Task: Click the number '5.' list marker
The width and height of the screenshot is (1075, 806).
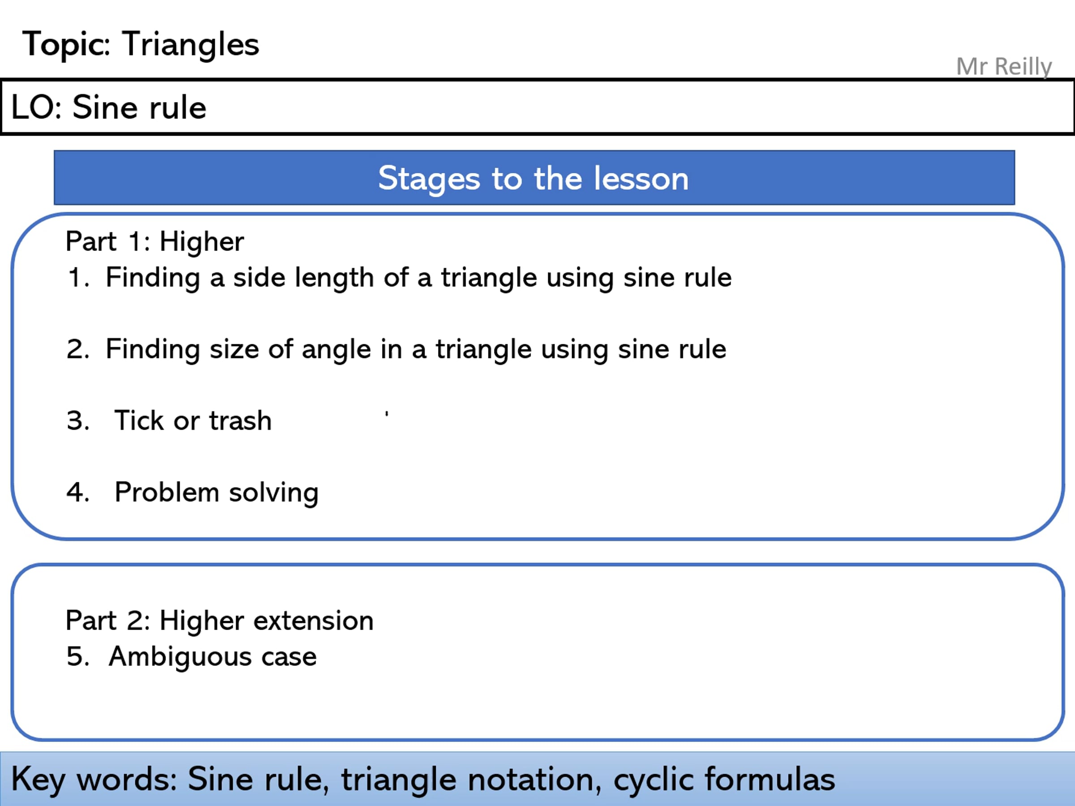Action: coord(78,656)
